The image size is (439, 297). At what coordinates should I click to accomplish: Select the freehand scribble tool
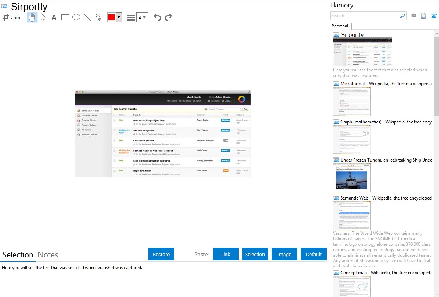(98, 17)
